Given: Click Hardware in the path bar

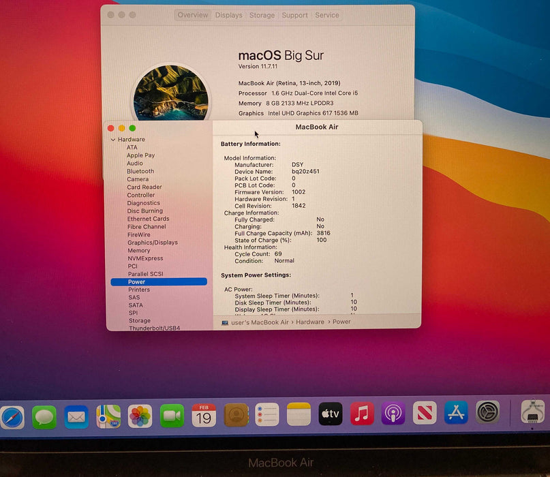Looking at the screenshot, I should pyautogui.click(x=310, y=322).
